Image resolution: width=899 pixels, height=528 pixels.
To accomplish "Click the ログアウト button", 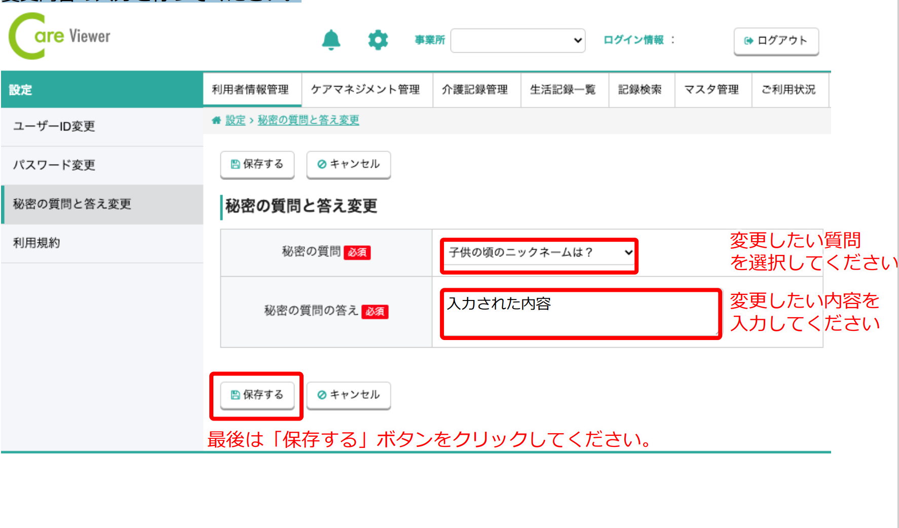I will click(776, 41).
